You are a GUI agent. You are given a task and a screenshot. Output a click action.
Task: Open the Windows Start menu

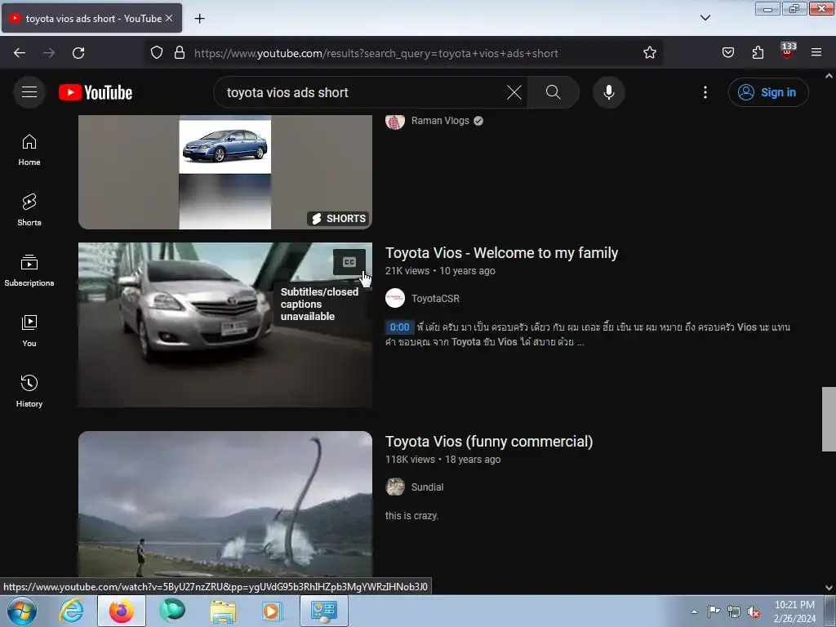pyautogui.click(x=21, y=611)
